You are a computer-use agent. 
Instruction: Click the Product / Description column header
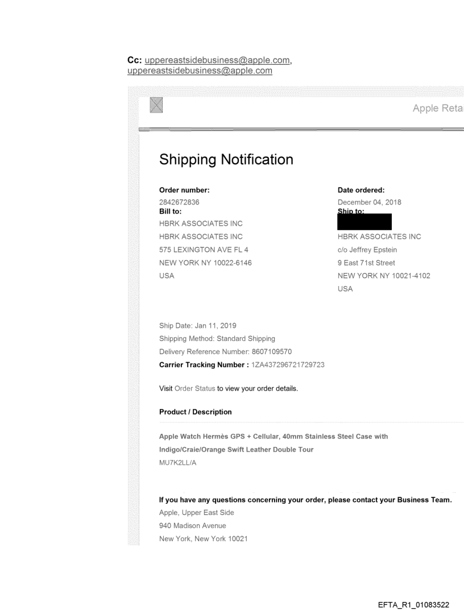[x=196, y=412]
